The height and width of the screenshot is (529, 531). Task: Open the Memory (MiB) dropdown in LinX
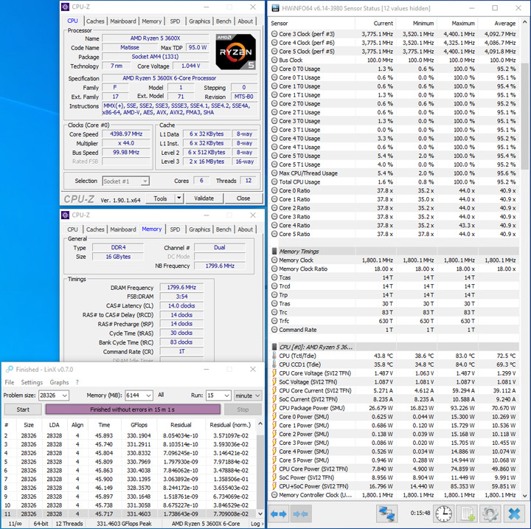pyautogui.click(x=148, y=395)
